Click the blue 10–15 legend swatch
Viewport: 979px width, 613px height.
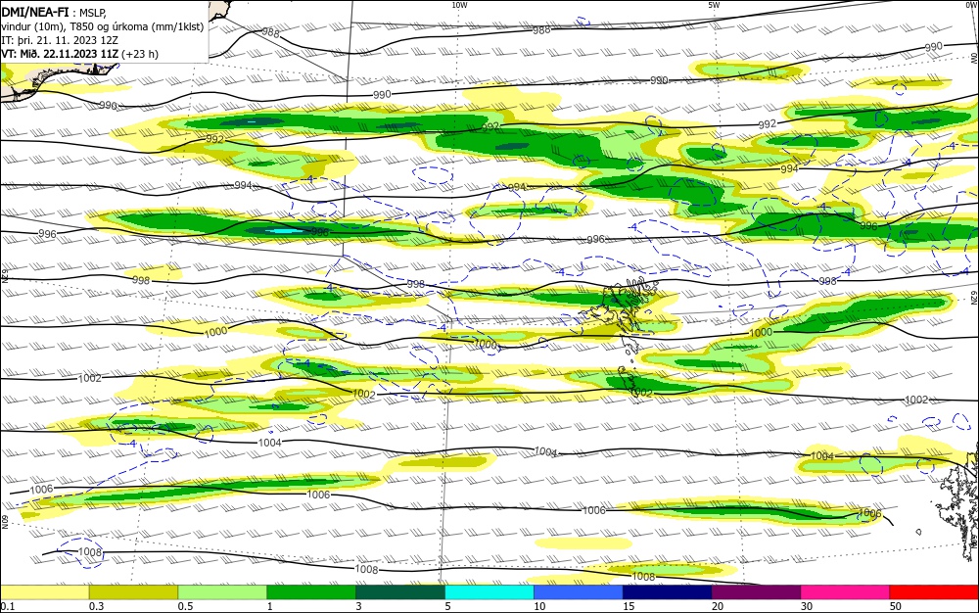pos(579,592)
